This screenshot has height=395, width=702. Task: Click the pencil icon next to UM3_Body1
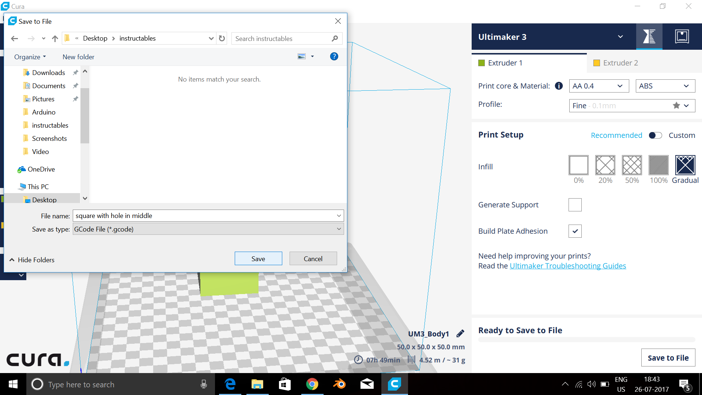coord(460,334)
